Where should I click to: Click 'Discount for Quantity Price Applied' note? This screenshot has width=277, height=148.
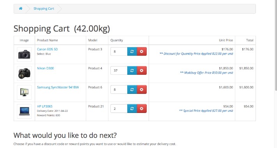[196, 54]
